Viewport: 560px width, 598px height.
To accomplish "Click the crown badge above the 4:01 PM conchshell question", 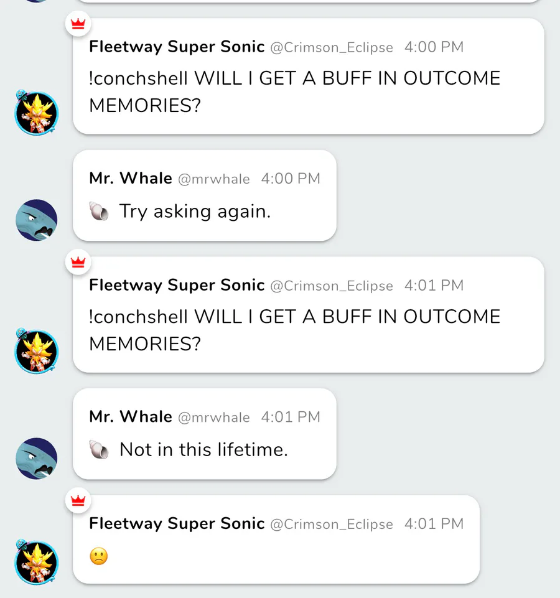I will [x=78, y=263].
